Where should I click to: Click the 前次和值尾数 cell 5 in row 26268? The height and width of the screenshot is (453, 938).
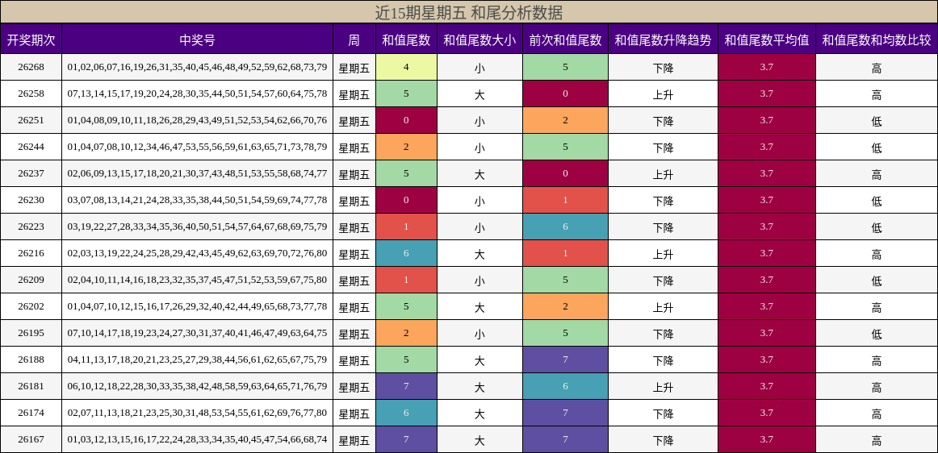click(x=565, y=67)
